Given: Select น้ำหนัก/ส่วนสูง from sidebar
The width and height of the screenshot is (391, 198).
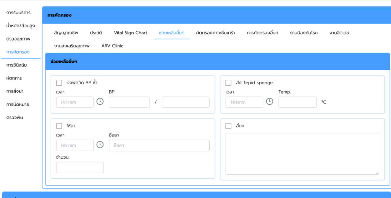Looking at the screenshot, I should click(21, 26).
